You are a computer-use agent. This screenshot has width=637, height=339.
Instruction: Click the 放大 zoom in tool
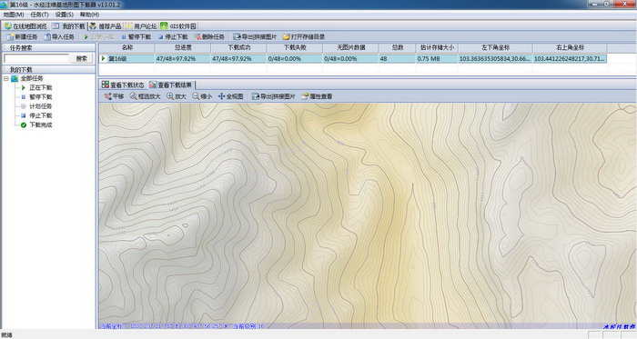click(177, 96)
